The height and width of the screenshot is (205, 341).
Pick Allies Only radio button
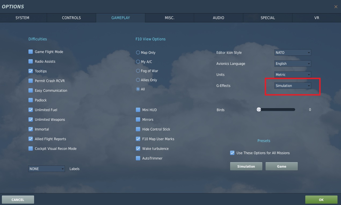[x=138, y=80]
